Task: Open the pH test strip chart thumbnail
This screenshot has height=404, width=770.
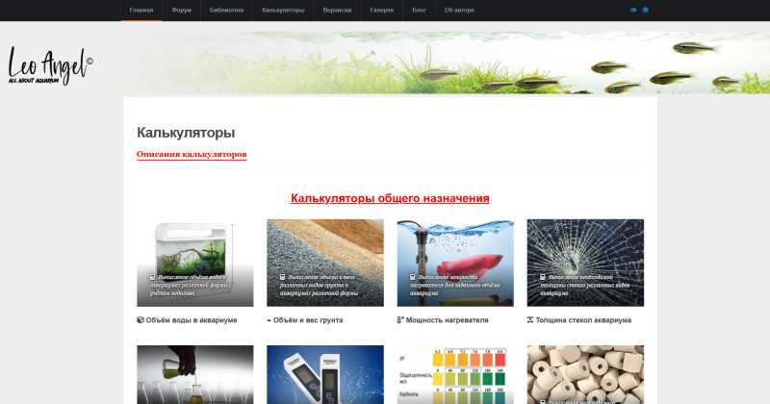Action: point(455,374)
